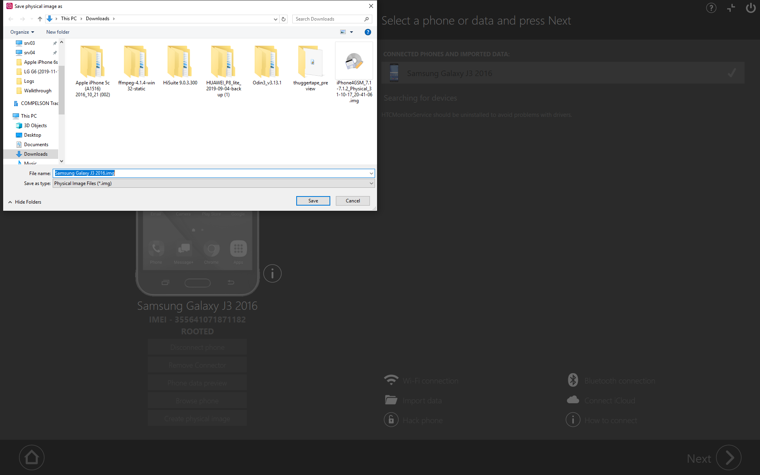Select srv03 in the navigation pane
This screenshot has height=475, width=760.
[x=29, y=43]
